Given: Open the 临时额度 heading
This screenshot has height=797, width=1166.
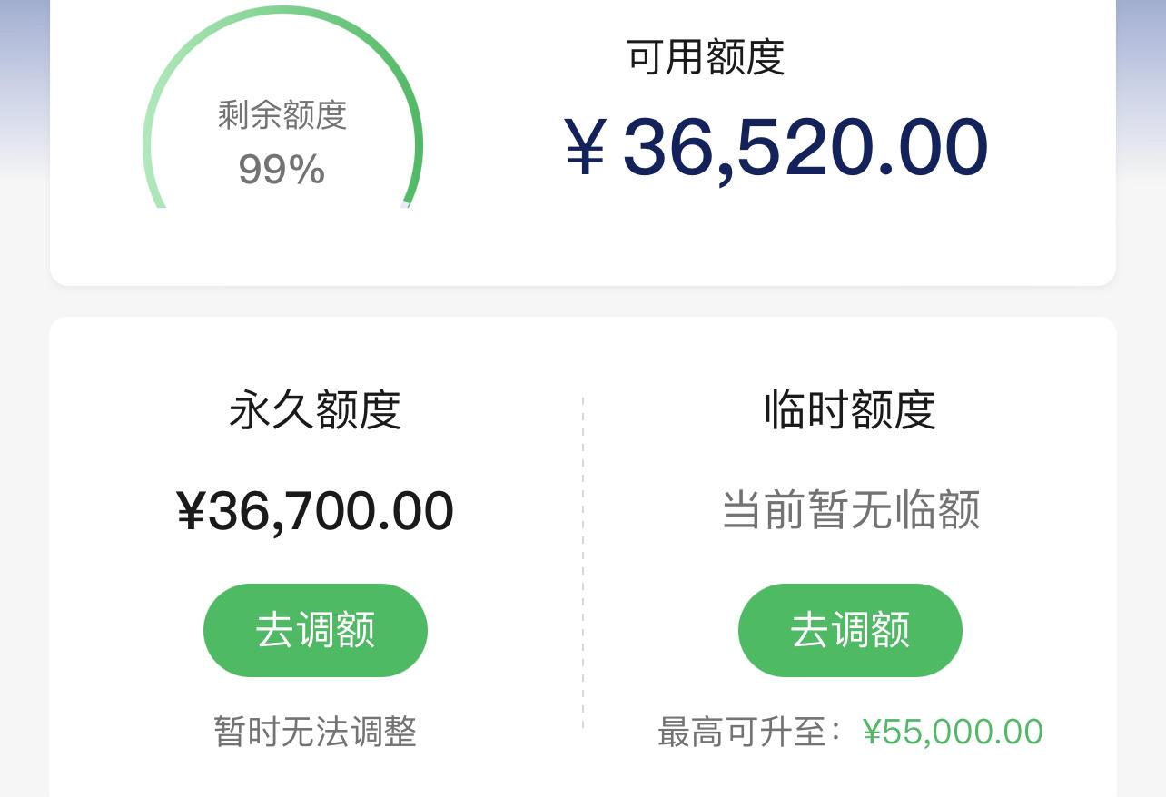Looking at the screenshot, I should 850,410.
